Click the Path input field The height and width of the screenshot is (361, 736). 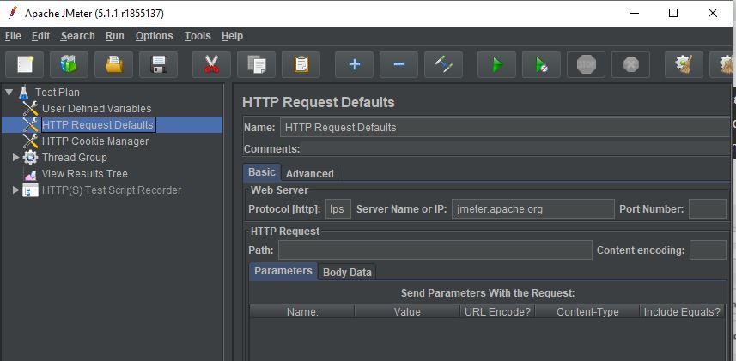[x=435, y=250]
